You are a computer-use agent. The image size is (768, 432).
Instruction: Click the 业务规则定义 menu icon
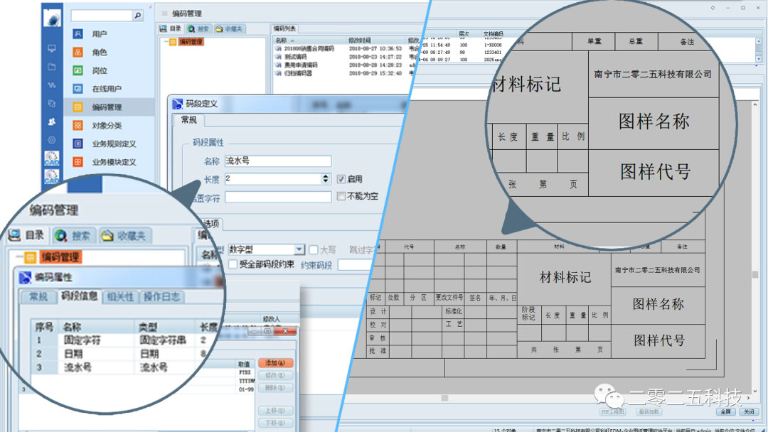[78, 144]
